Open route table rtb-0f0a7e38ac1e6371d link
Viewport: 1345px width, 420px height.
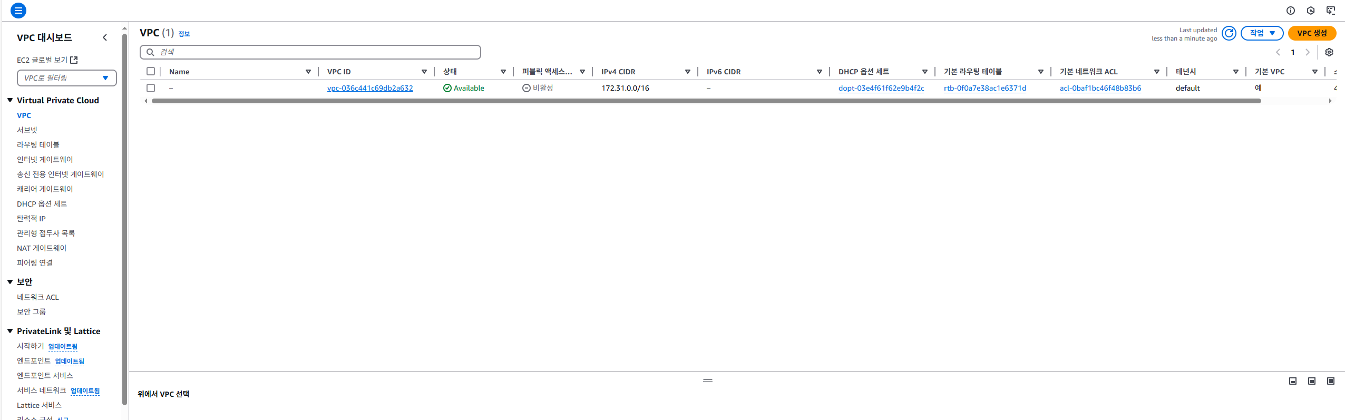click(985, 88)
